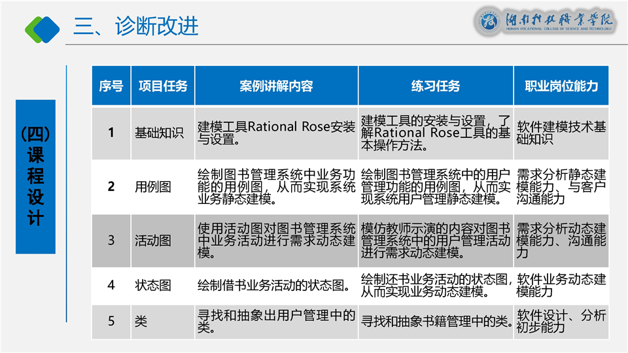Select the 案例讲解内容 column header

pos(276,86)
